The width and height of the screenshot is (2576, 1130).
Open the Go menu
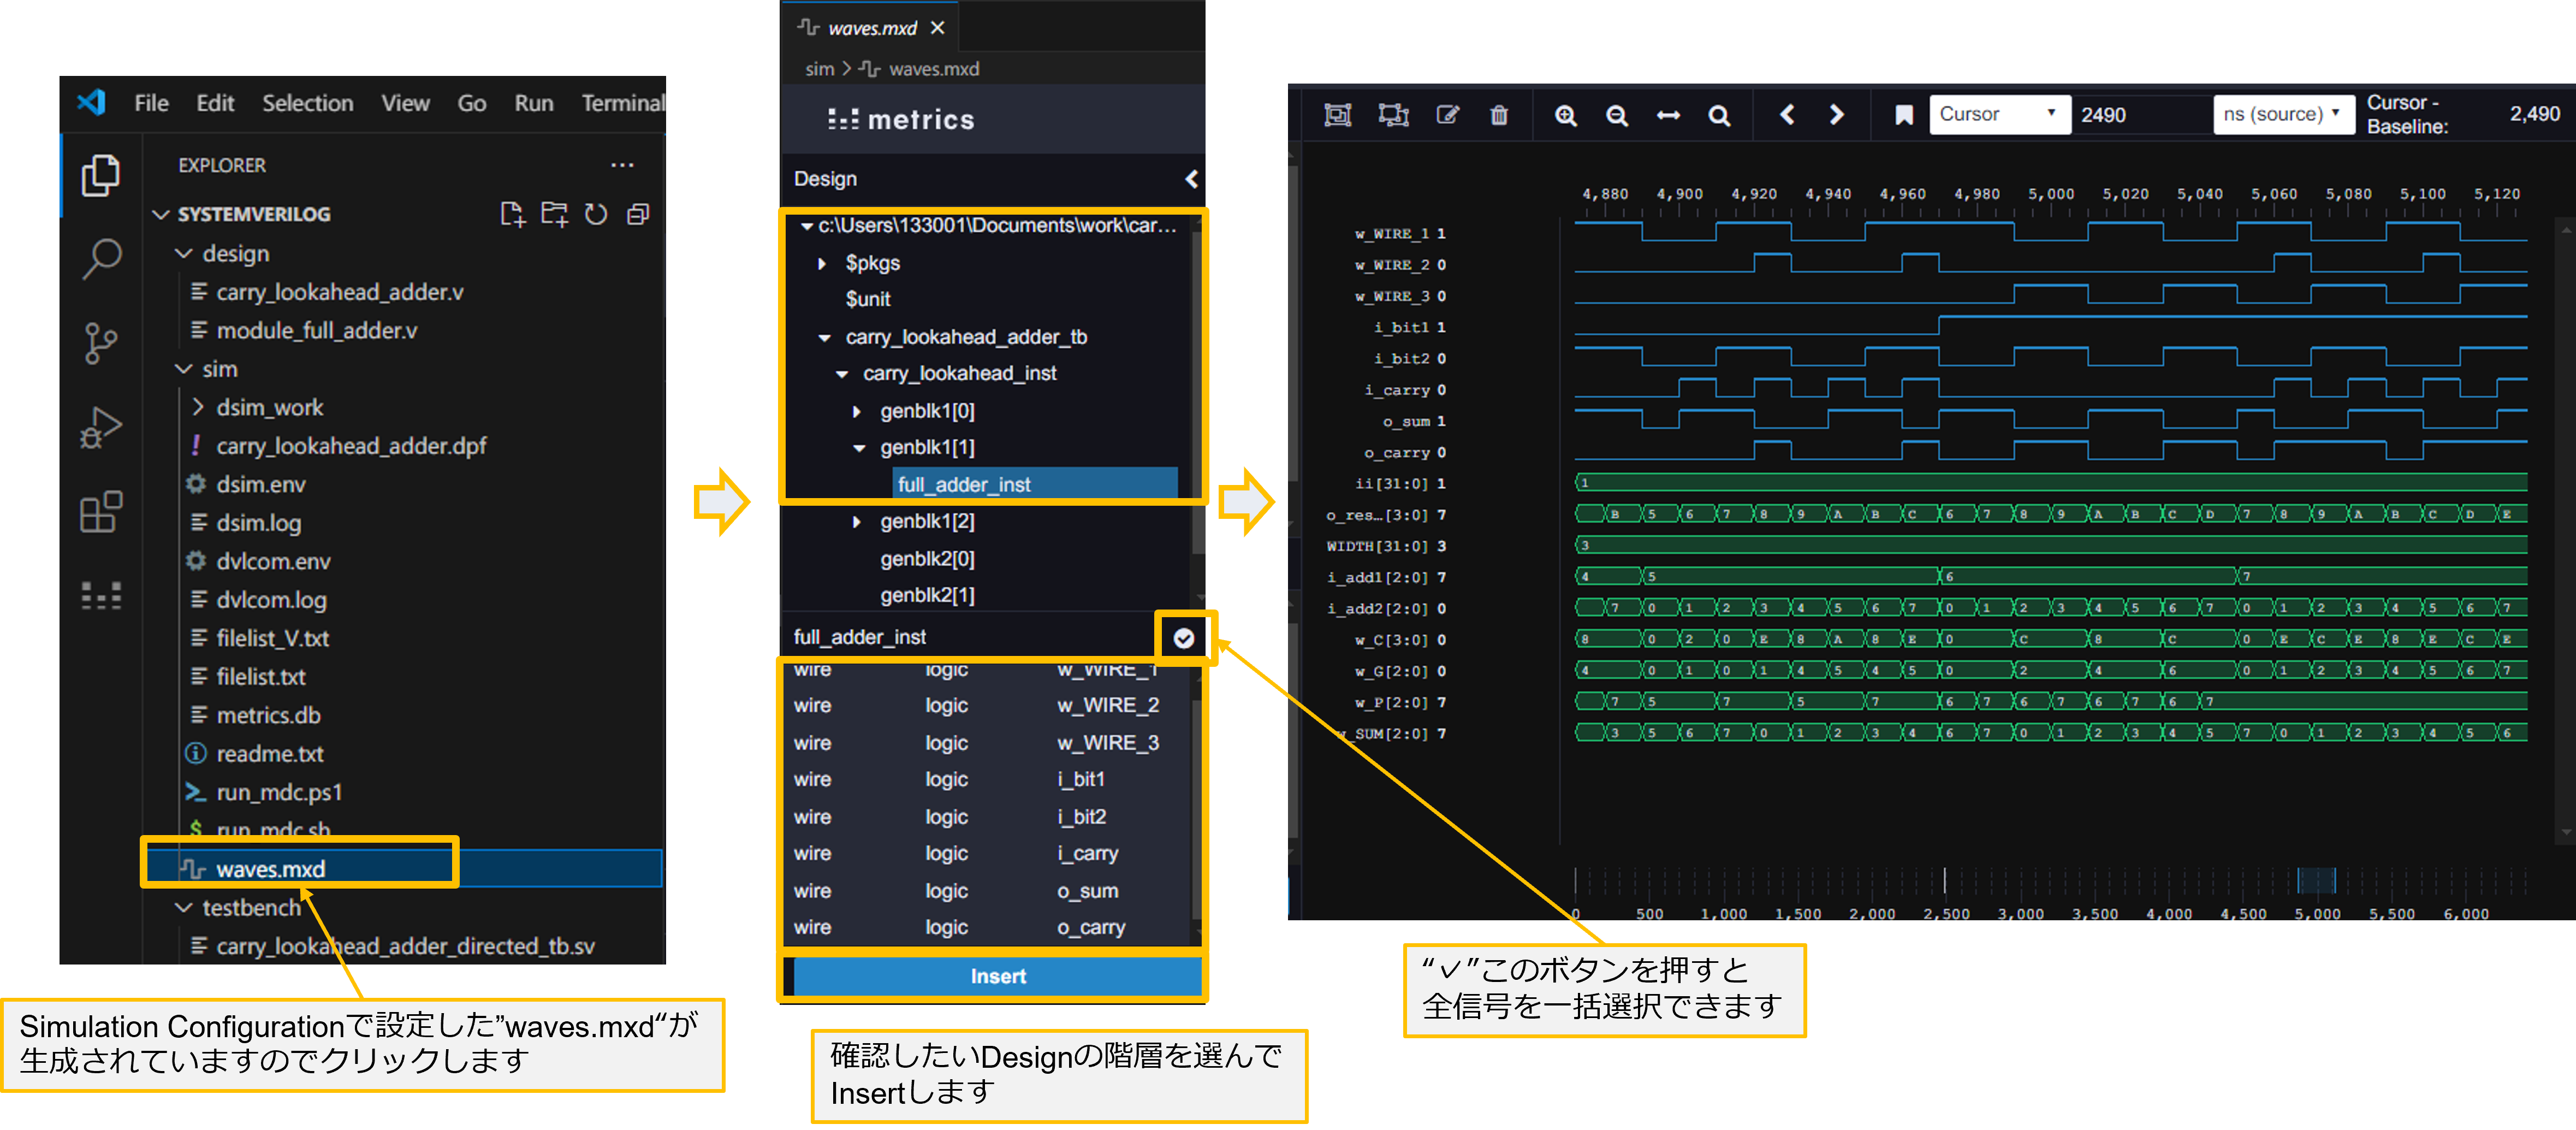click(471, 103)
